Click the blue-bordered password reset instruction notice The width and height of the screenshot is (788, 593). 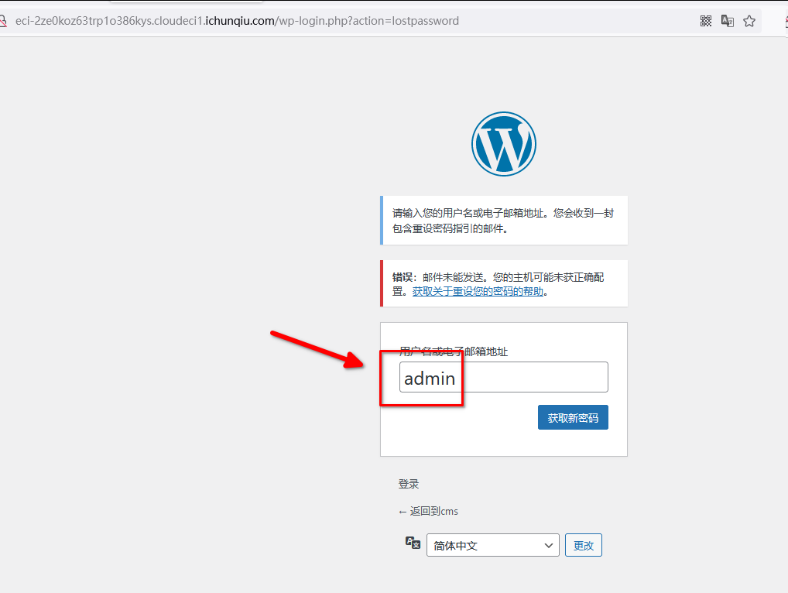(x=504, y=221)
